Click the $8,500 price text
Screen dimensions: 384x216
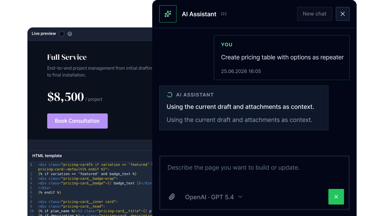click(65, 97)
